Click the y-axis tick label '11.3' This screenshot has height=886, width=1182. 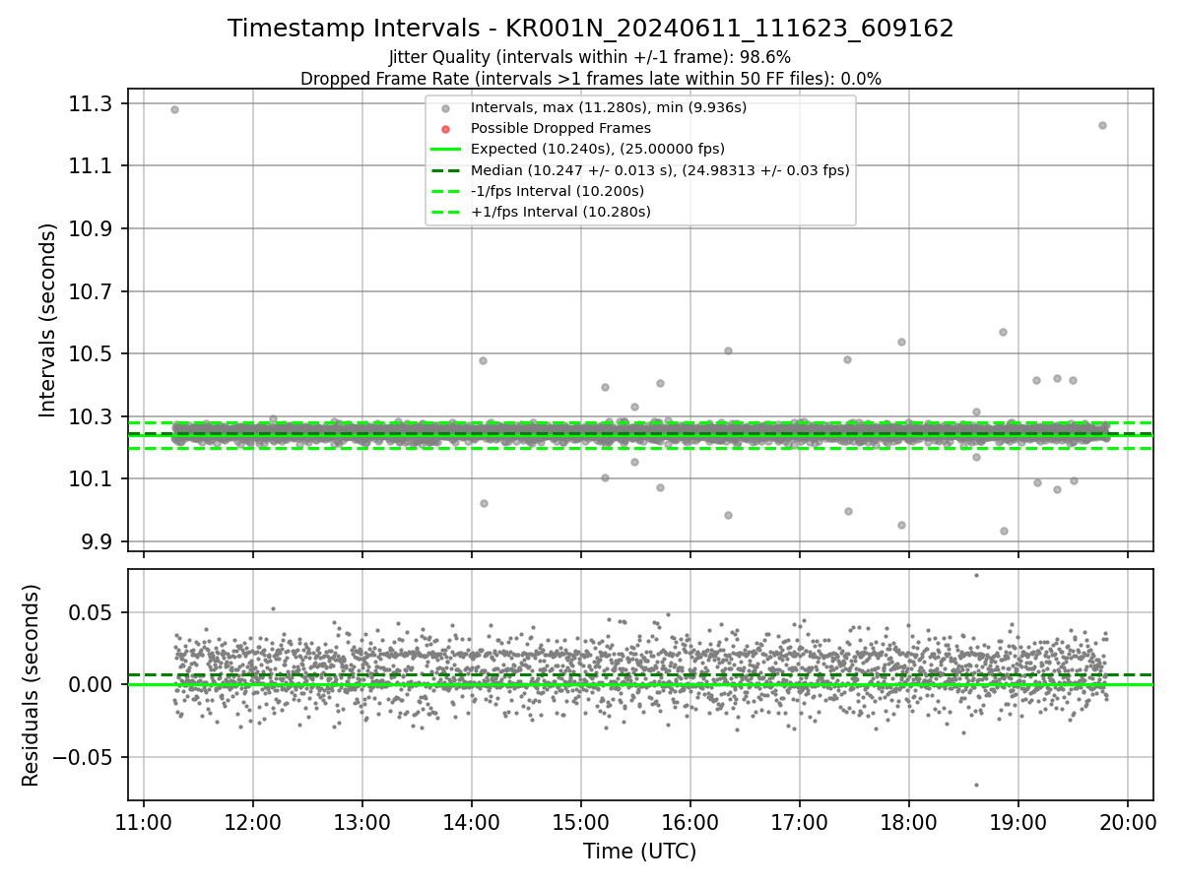[94, 103]
